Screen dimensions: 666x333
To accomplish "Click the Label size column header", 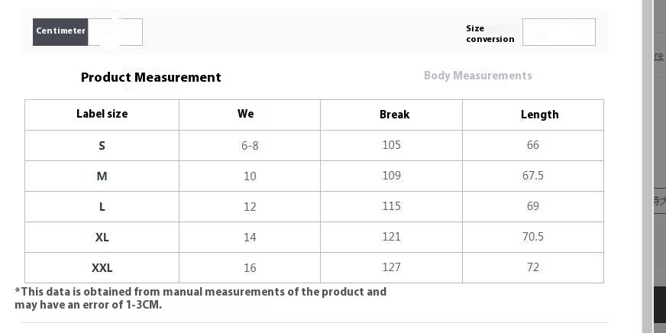I will coord(102,114).
